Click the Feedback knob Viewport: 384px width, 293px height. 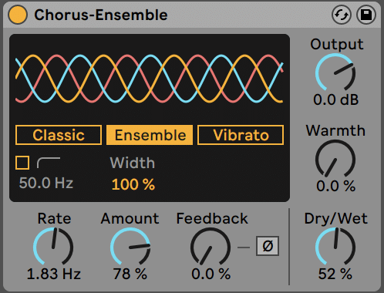point(211,247)
